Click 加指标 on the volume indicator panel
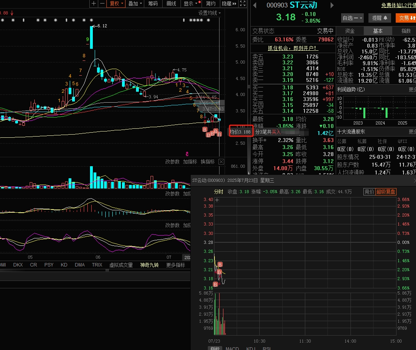Viewport: 416px width, 350px height. (x=190, y=162)
